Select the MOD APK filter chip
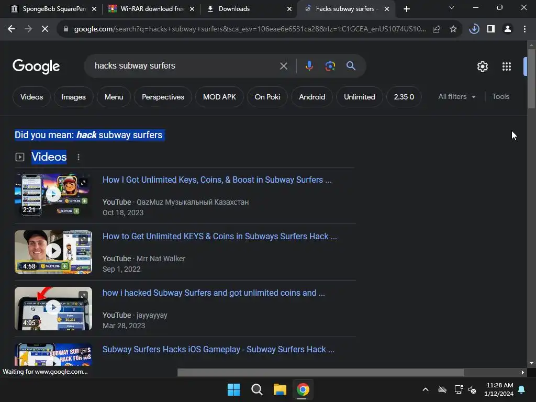This screenshot has width=536, height=402. [219, 97]
